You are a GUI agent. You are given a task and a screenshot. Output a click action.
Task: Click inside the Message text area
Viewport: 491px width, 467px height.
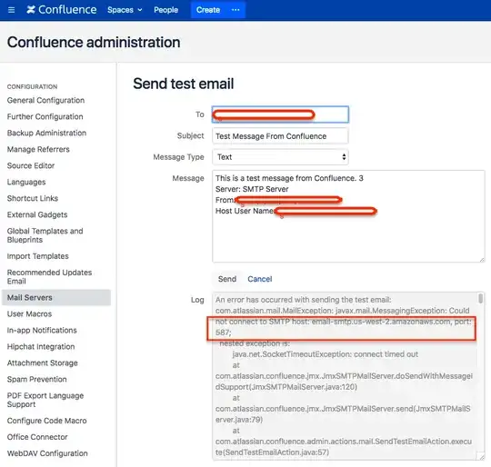348,216
